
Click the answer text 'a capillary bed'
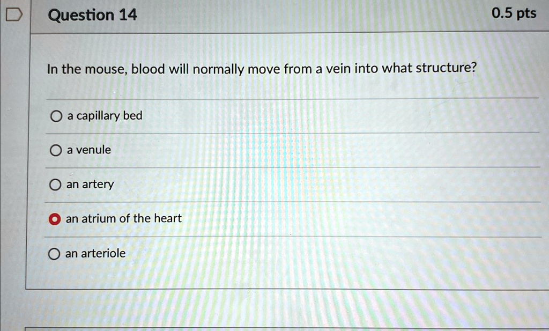coord(104,115)
